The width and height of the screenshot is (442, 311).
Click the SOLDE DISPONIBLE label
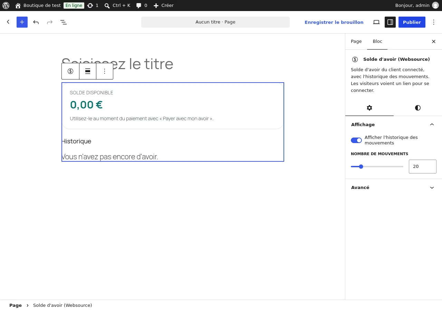(x=92, y=93)
